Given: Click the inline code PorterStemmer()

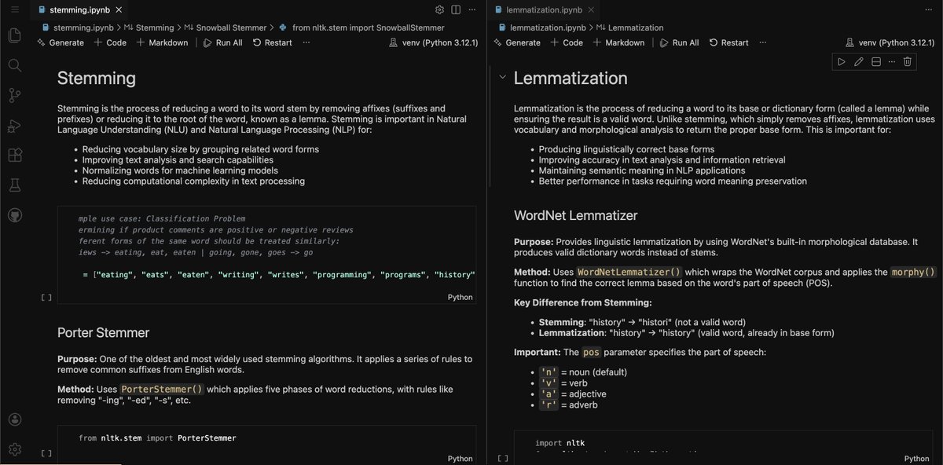Looking at the screenshot, I should tap(162, 390).
